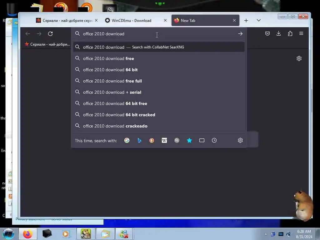Choose suggestion office 2010 download + serial

point(159,92)
